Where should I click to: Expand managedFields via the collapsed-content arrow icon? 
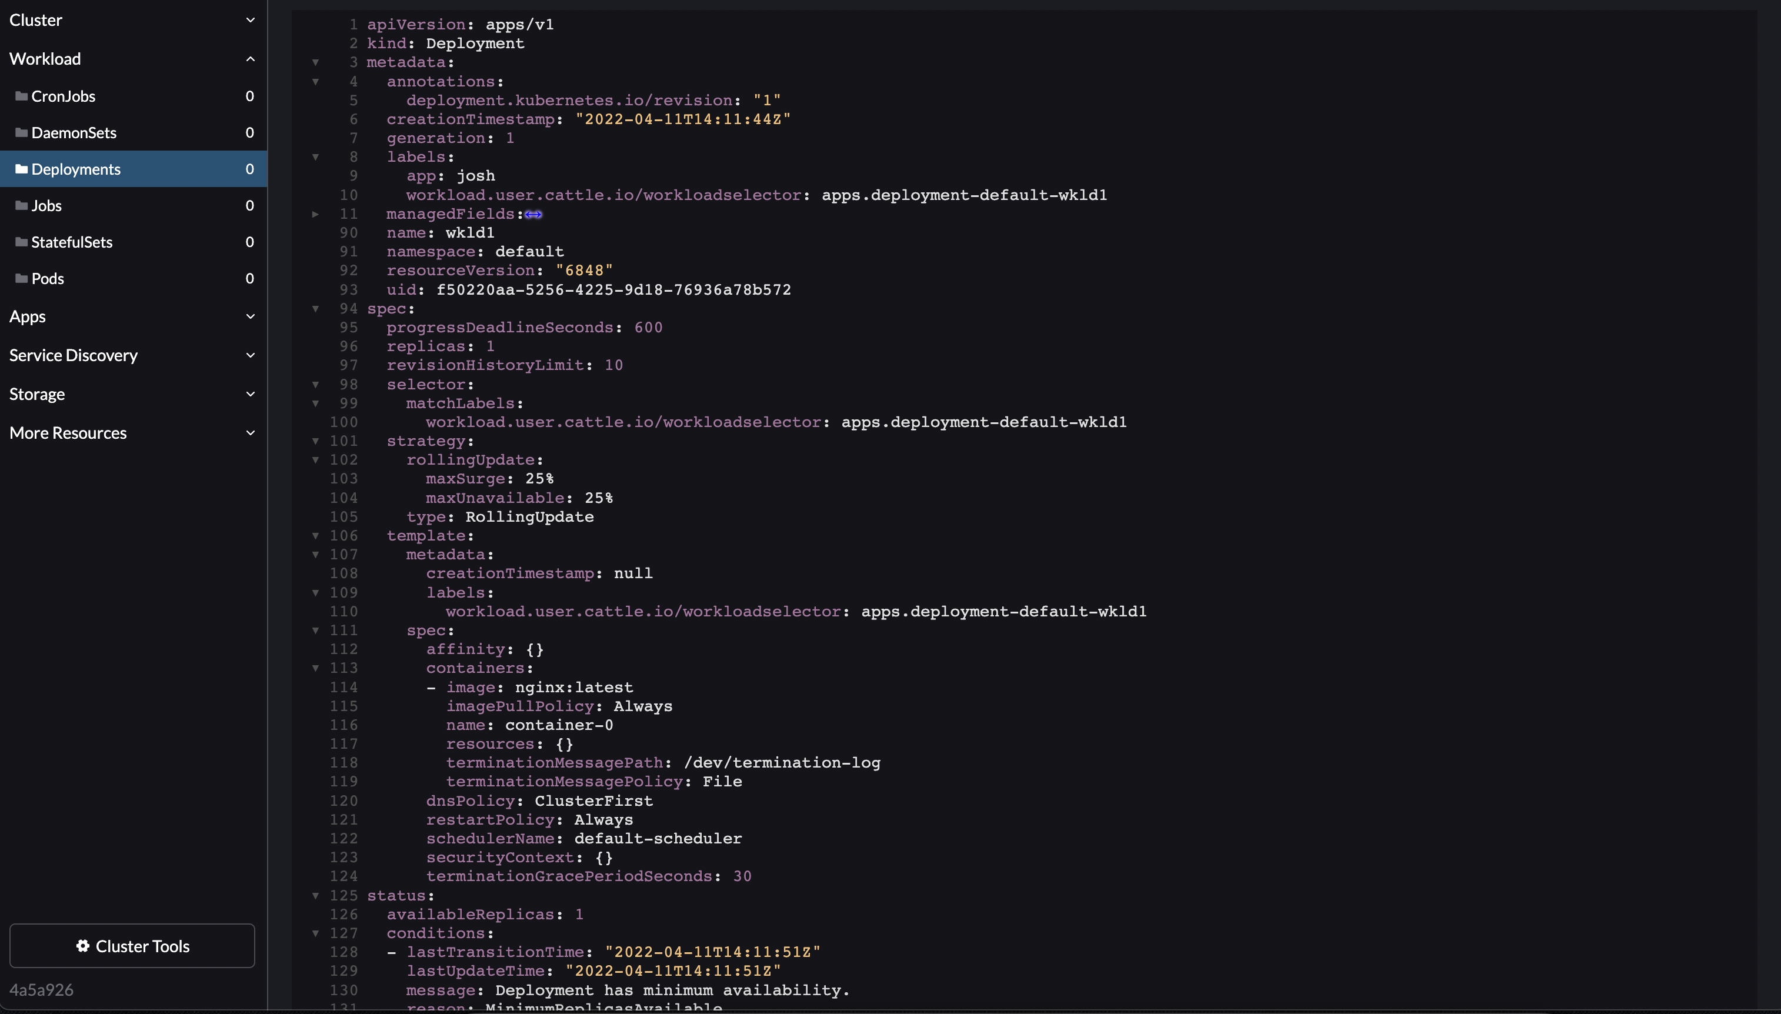click(533, 215)
